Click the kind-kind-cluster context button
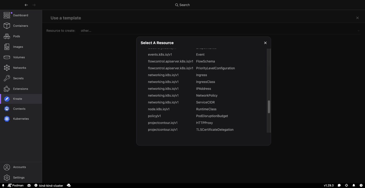This screenshot has height=188, width=365. (49, 185)
